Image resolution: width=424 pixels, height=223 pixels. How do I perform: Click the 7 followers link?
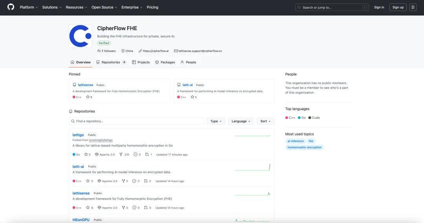click(x=107, y=51)
